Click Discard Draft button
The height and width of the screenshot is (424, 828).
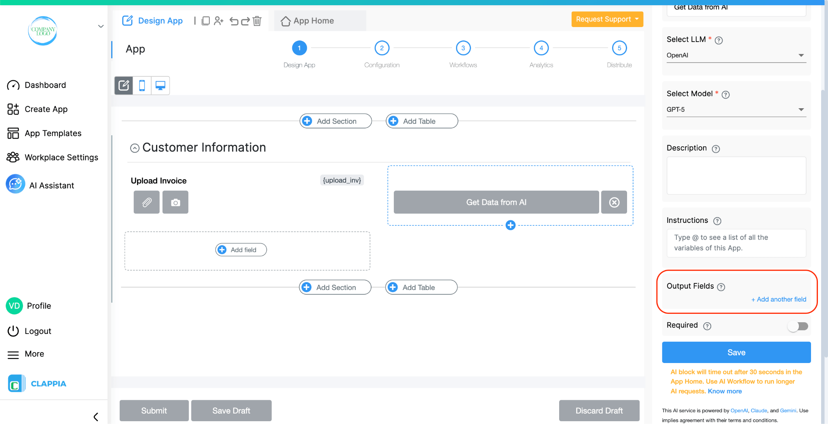[599, 410]
